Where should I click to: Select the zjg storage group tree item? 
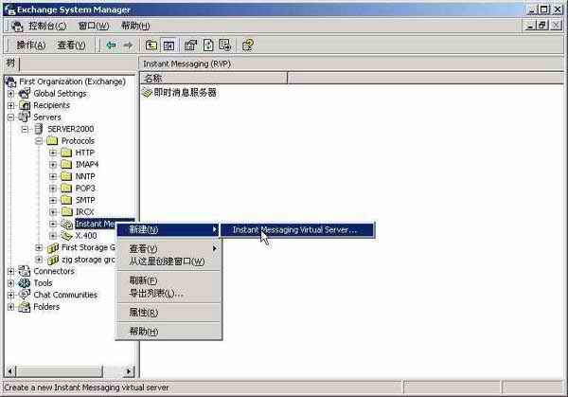(x=88, y=260)
